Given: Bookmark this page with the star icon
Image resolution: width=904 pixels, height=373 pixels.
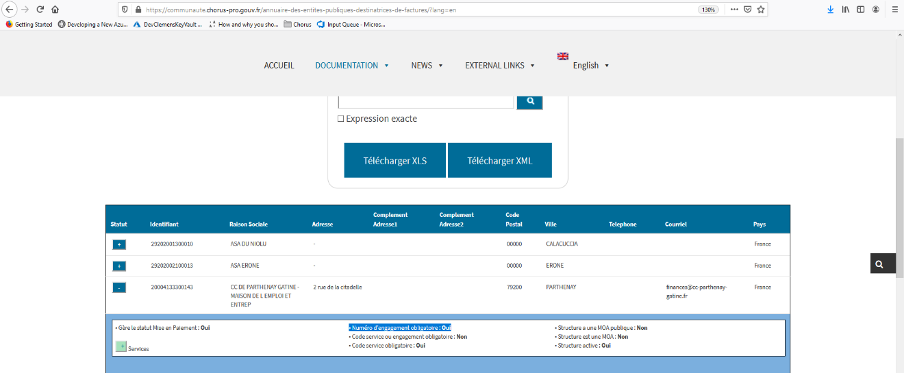Looking at the screenshot, I should tap(761, 10).
